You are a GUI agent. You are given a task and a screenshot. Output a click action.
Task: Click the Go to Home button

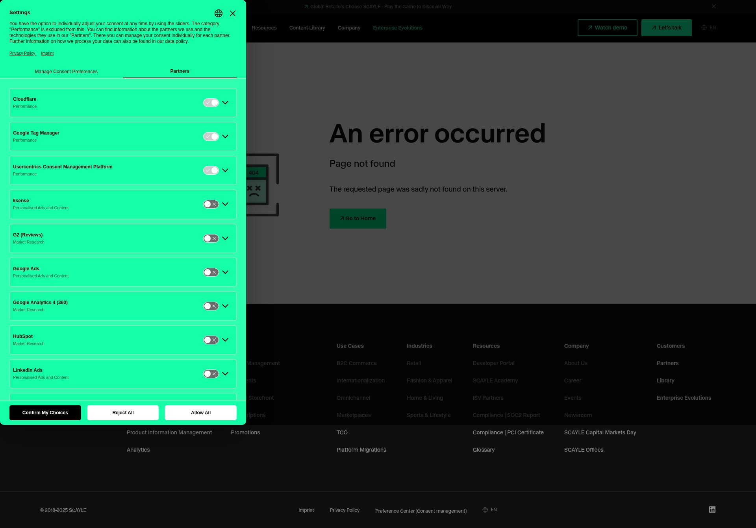click(x=358, y=218)
